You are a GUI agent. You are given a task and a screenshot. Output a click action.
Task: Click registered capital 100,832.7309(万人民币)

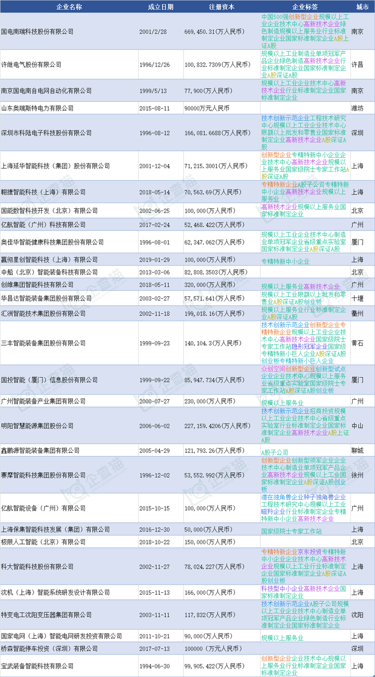pyautogui.click(x=220, y=64)
